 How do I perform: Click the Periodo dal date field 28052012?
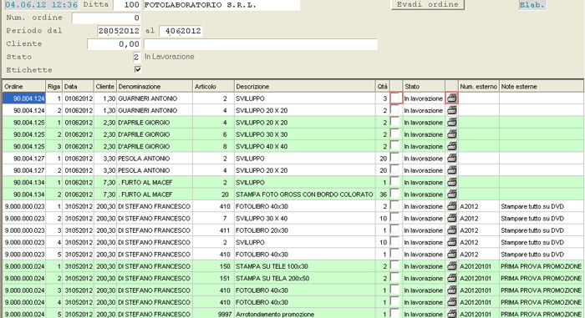pyautogui.click(x=119, y=31)
